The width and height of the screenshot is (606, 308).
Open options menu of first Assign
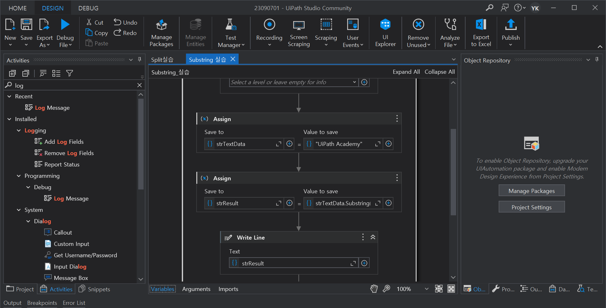pyautogui.click(x=397, y=119)
